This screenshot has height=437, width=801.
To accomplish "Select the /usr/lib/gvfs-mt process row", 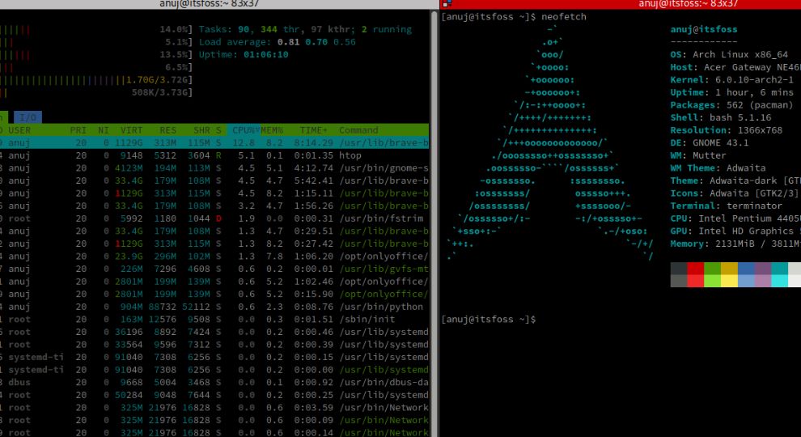I will pos(214,269).
